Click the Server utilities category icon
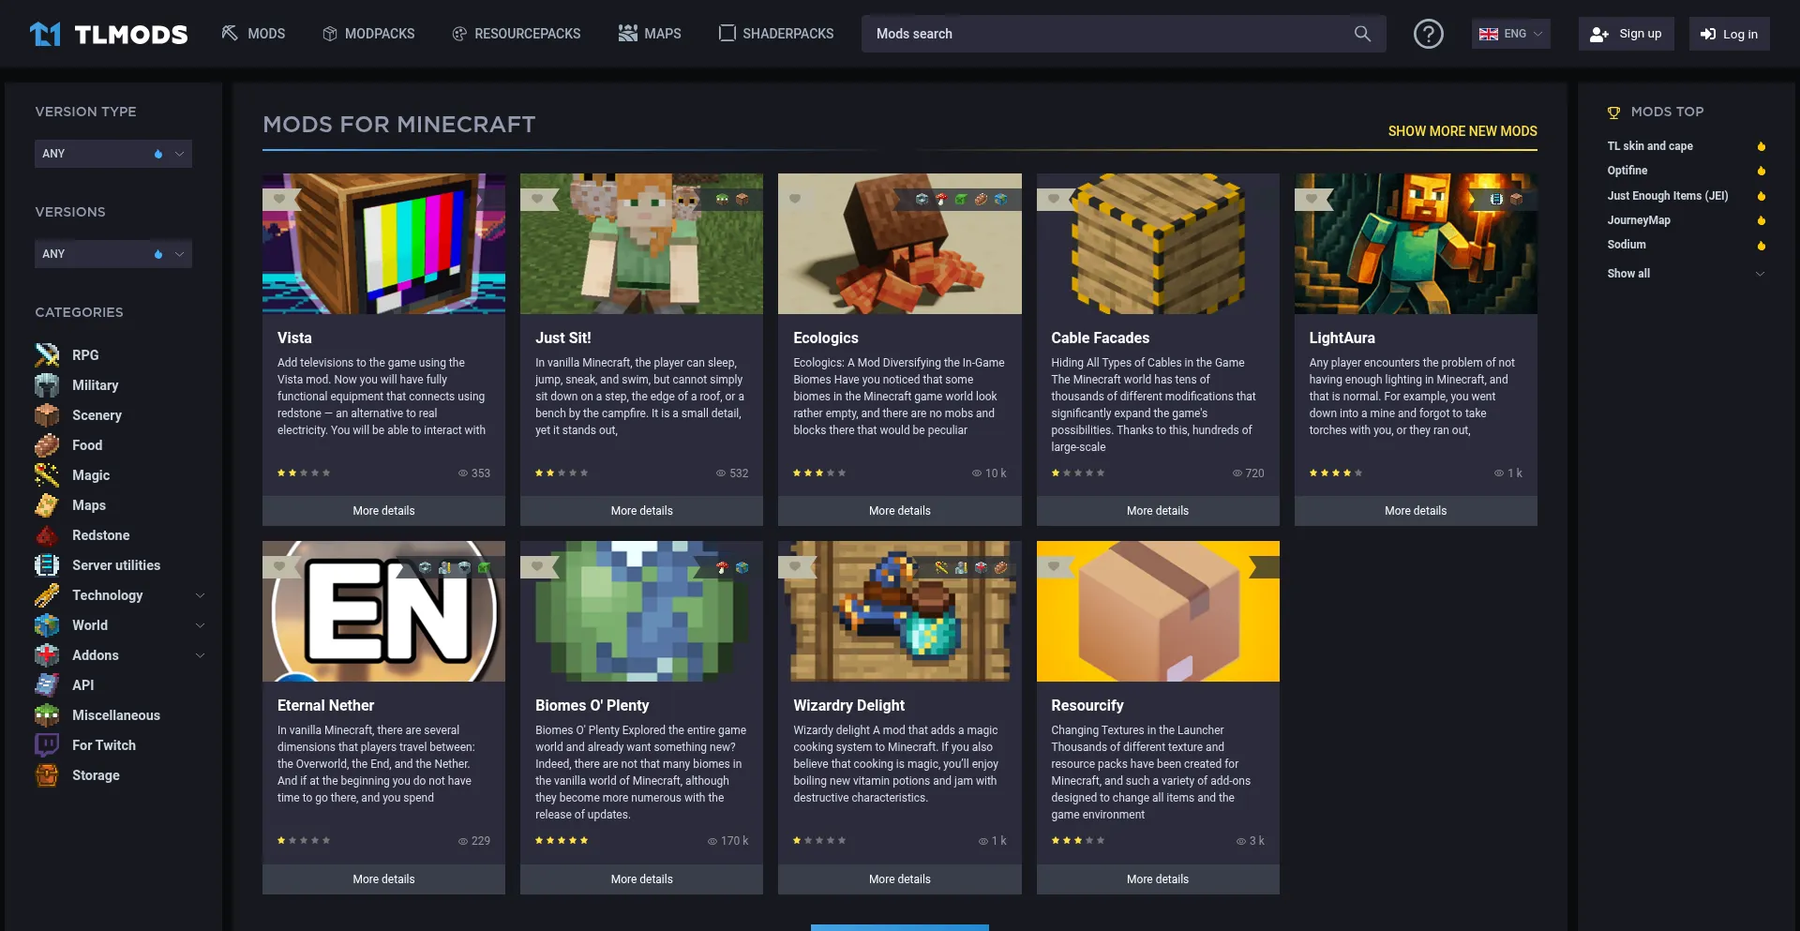 [47, 565]
